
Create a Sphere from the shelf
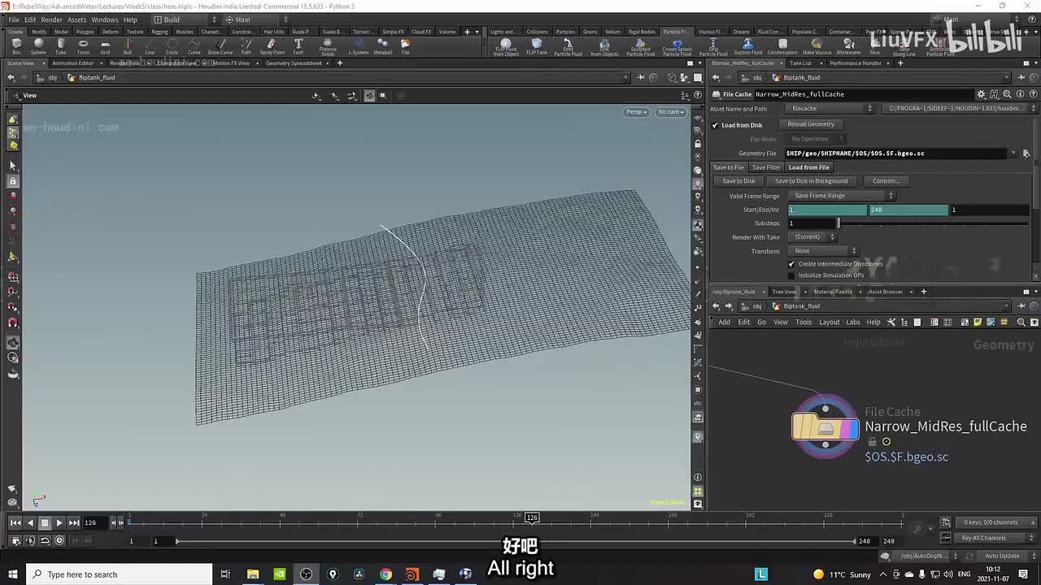38,46
